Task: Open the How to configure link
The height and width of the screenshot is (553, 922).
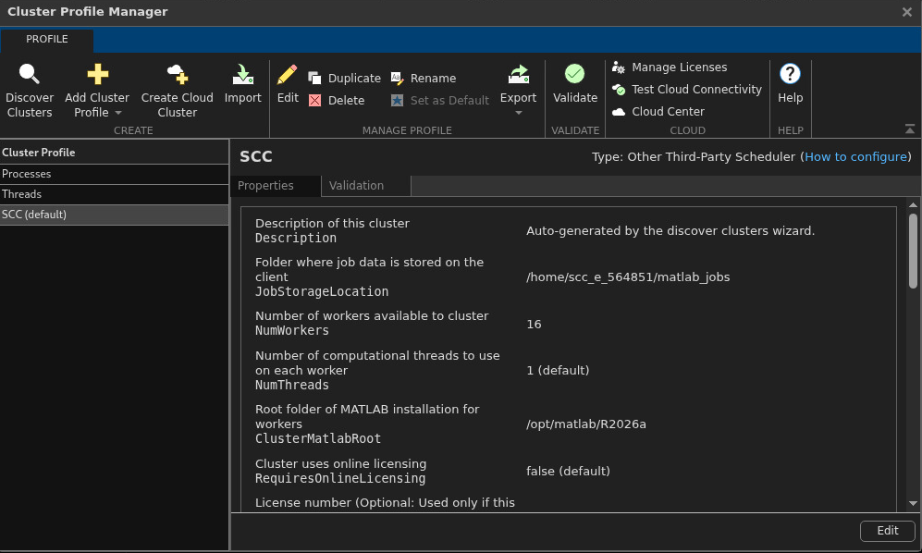Action: pyautogui.click(x=855, y=157)
